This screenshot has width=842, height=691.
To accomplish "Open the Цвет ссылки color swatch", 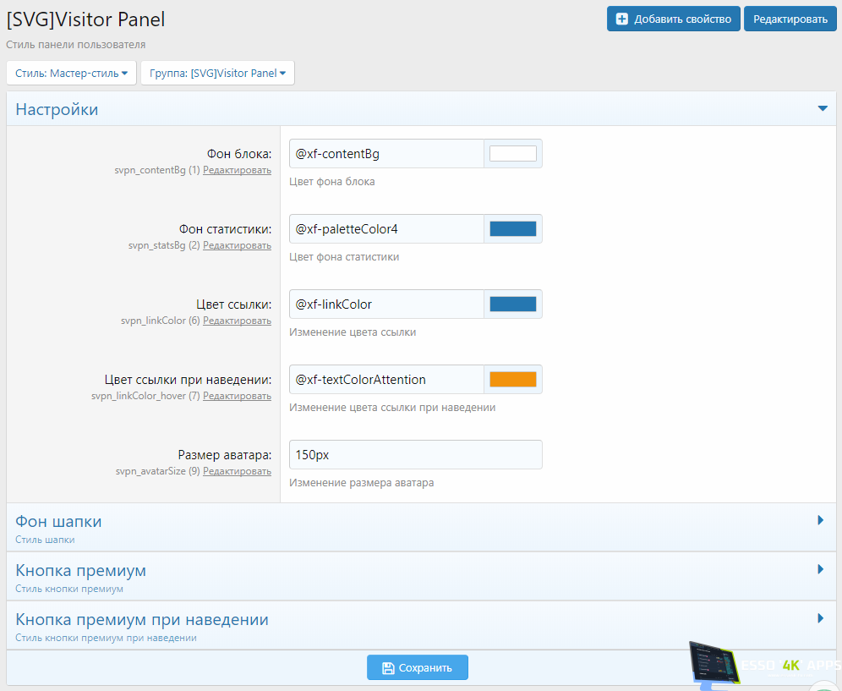I will (513, 304).
